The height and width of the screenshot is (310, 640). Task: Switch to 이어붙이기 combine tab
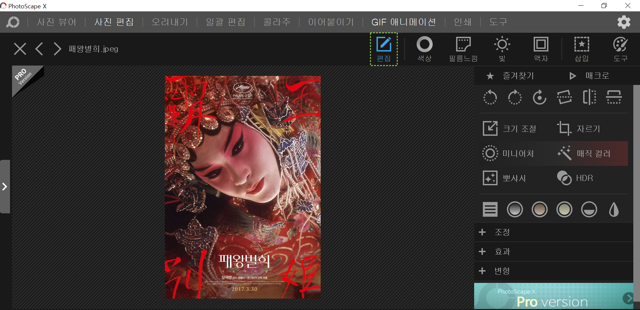[x=331, y=22]
